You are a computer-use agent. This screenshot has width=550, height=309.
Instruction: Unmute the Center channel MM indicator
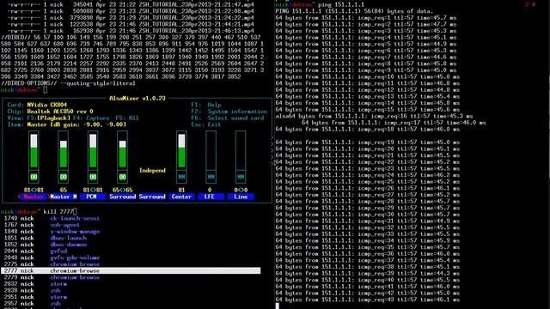click(181, 177)
